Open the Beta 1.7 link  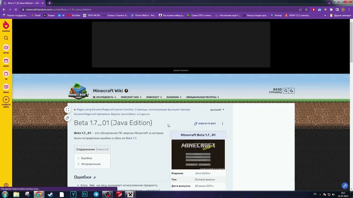tap(131, 138)
